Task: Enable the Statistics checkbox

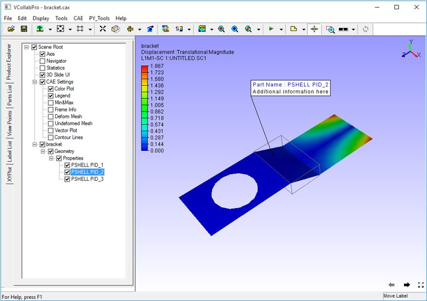Action: [43, 68]
